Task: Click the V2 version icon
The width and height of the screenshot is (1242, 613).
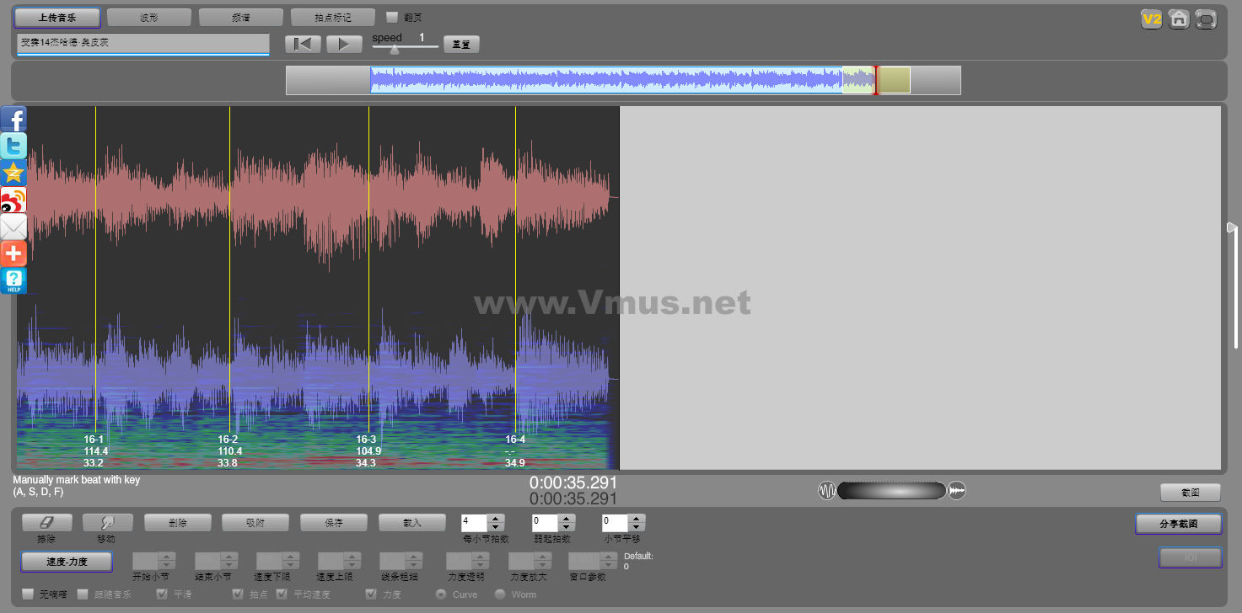Action: click(1151, 19)
